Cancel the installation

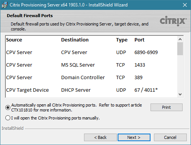click(170, 137)
